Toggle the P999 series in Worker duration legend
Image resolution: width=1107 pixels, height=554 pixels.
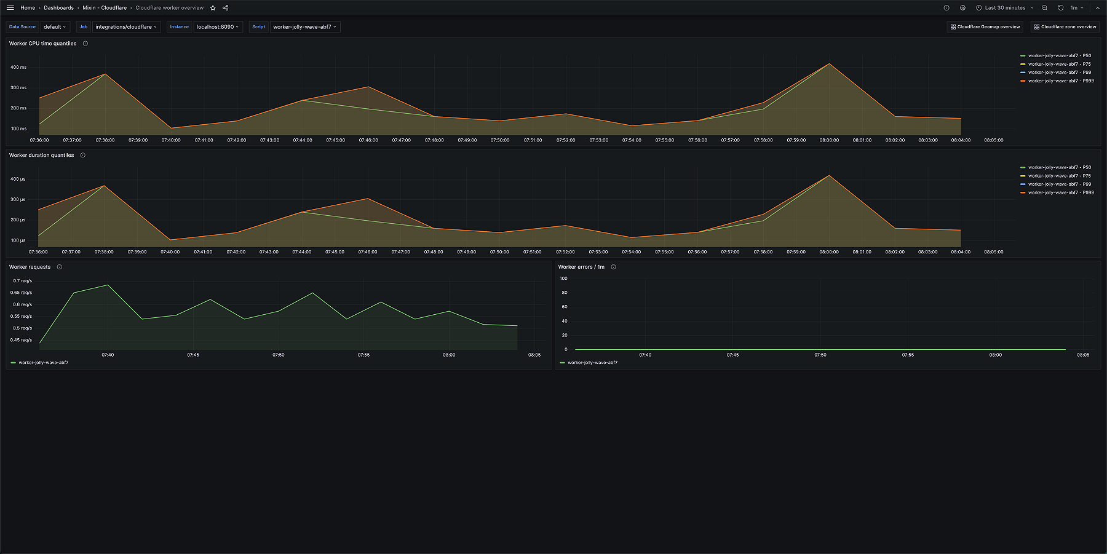click(x=1059, y=192)
